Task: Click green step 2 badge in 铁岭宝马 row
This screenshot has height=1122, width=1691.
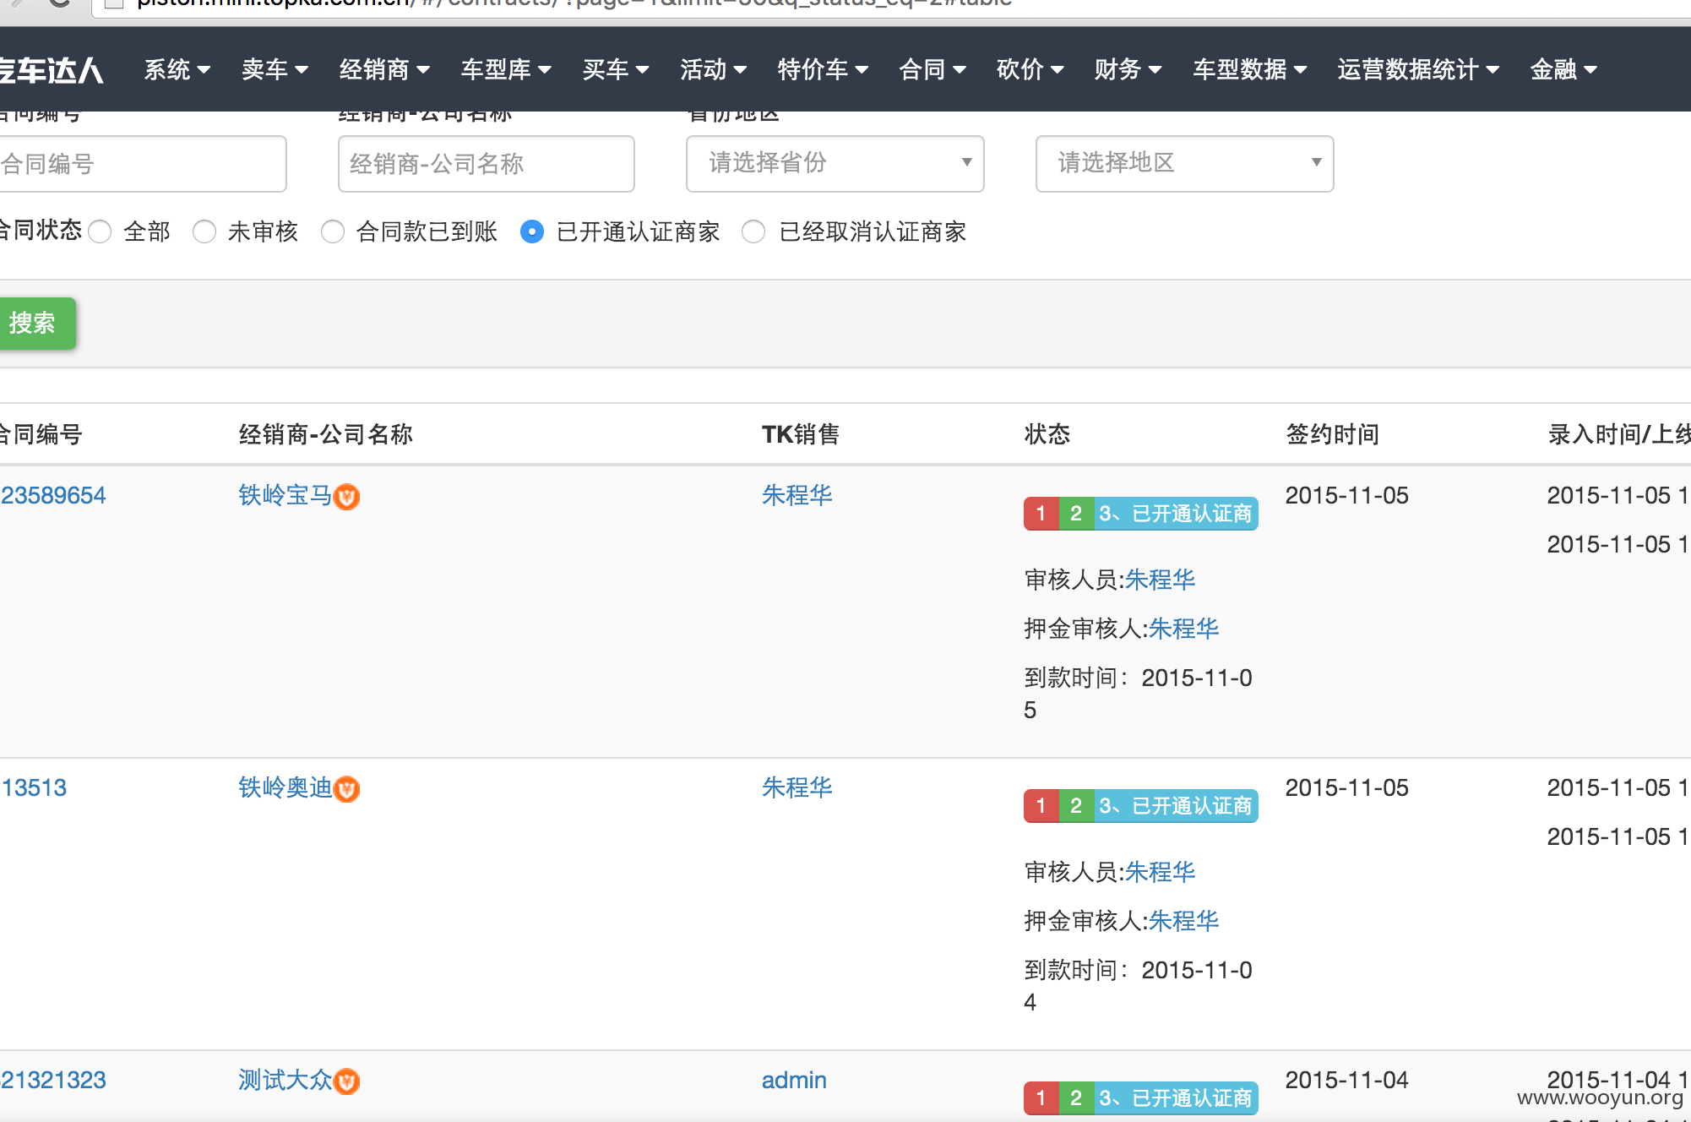Action: [x=1076, y=514]
